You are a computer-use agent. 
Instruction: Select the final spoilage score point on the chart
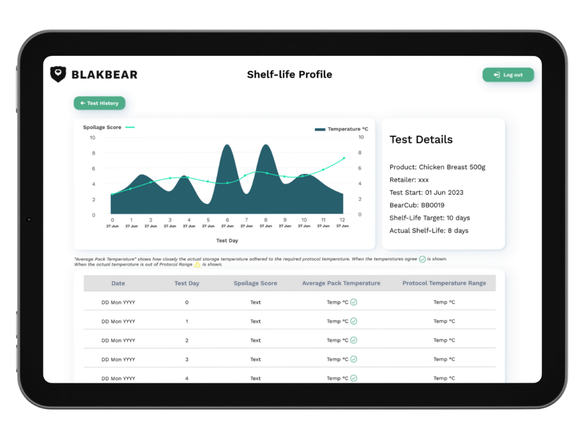point(345,158)
